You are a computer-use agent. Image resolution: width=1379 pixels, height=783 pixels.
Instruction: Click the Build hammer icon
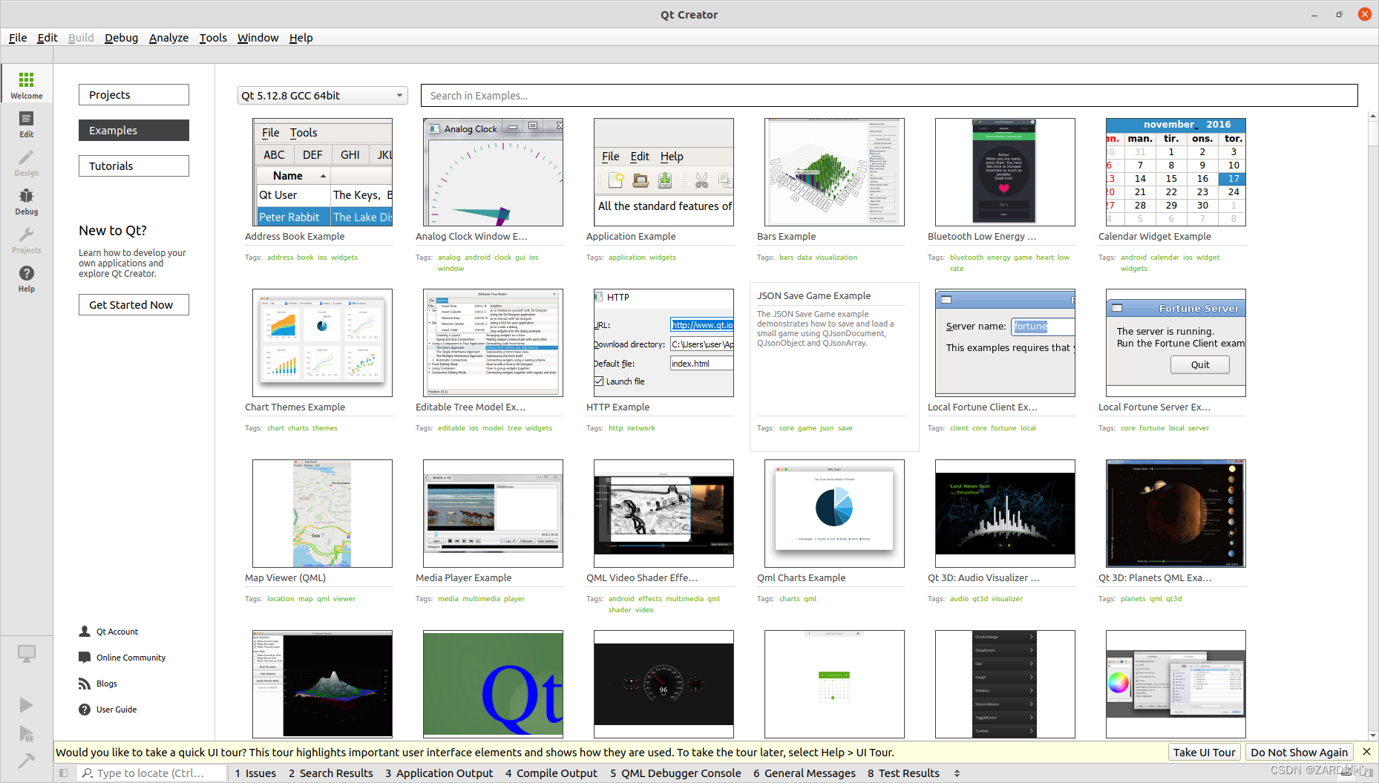[x=26, y=760]
